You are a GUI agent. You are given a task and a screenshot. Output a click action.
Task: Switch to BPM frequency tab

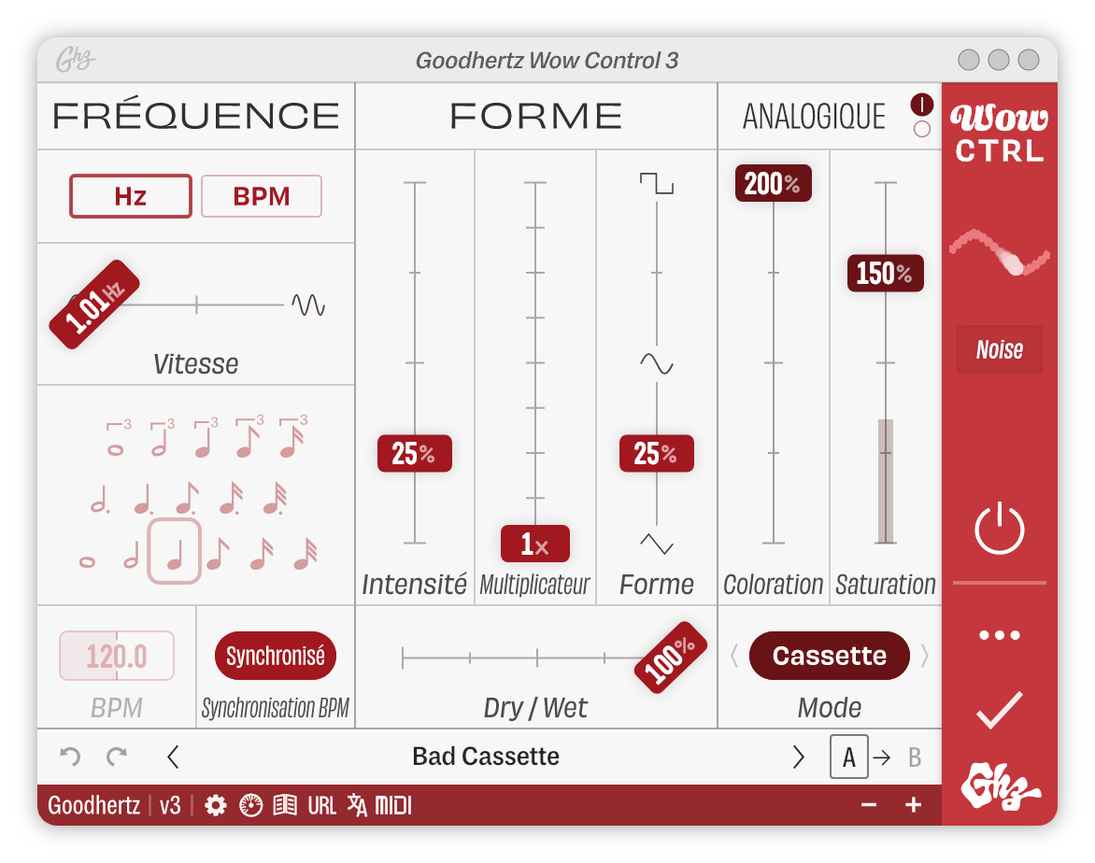[262, 196]
